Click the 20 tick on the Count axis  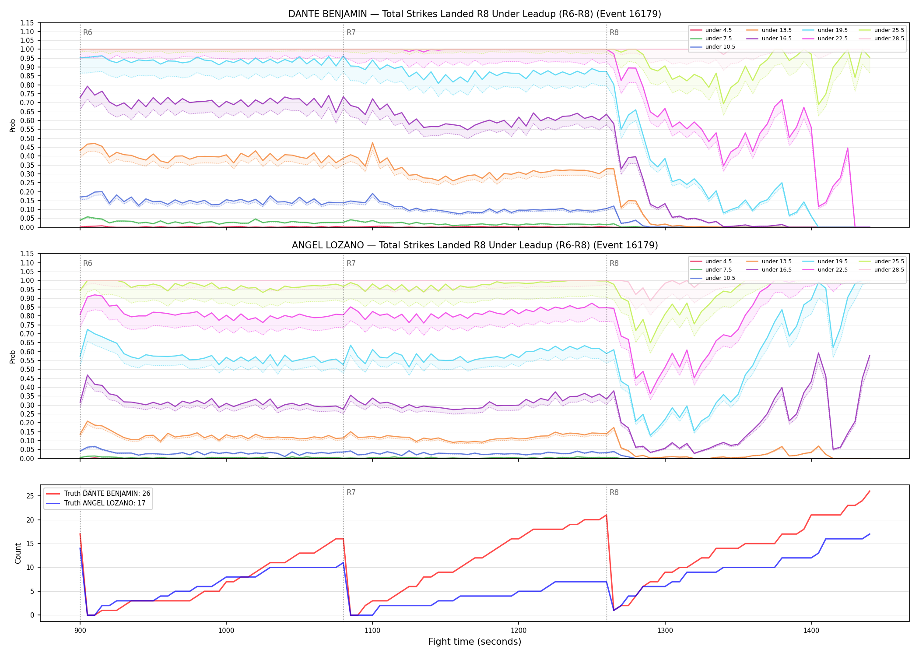coord(30,520)
